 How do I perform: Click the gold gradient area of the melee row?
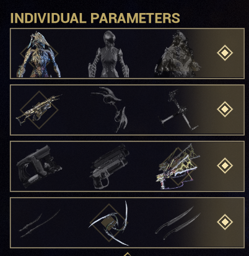[x=219, y=223]
